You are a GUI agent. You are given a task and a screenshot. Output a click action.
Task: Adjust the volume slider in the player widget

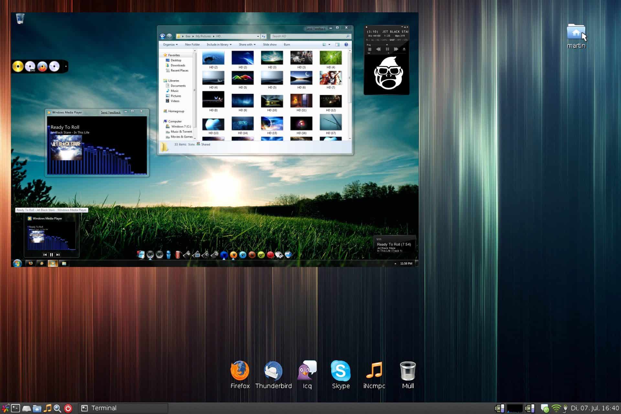click(388, 53)
